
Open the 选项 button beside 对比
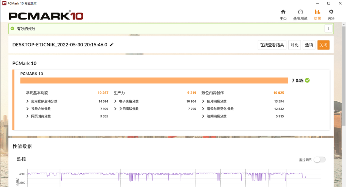pos(309,45)
